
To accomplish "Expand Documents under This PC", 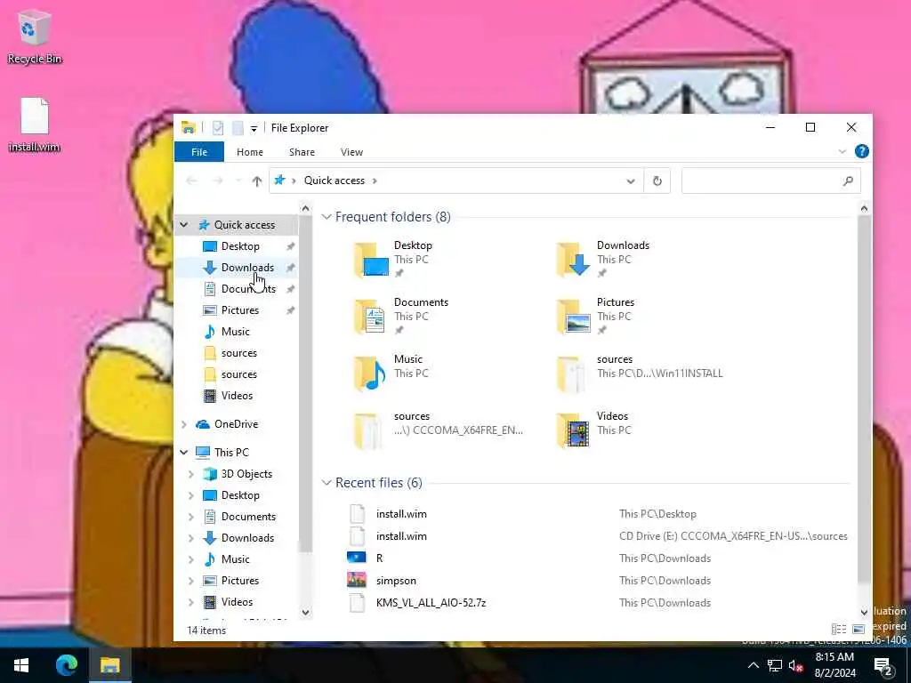I will click(190, 517).
